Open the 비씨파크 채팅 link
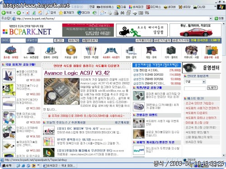The width and height of the screenshot is (226, 169). tap(194, 142)
